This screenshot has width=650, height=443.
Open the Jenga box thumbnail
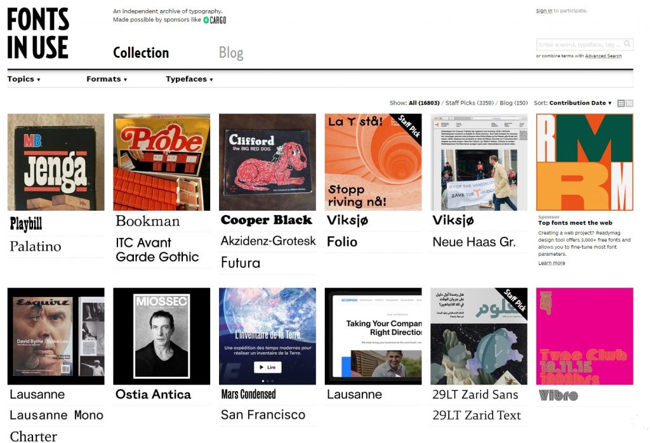(x=56, y=162)
